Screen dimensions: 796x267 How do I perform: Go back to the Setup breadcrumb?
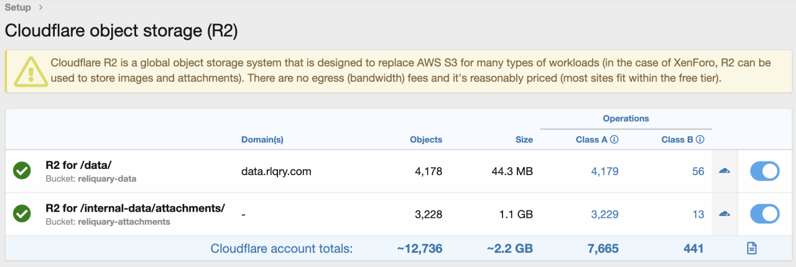(18, 7)
